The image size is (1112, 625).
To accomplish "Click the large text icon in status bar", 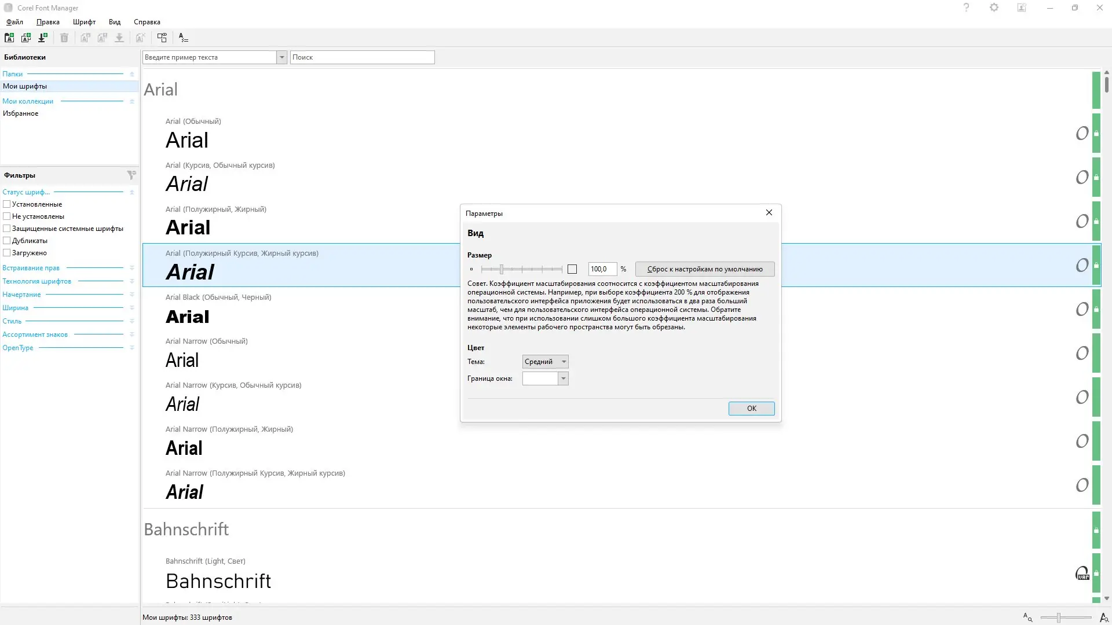I will [1104, 618].
